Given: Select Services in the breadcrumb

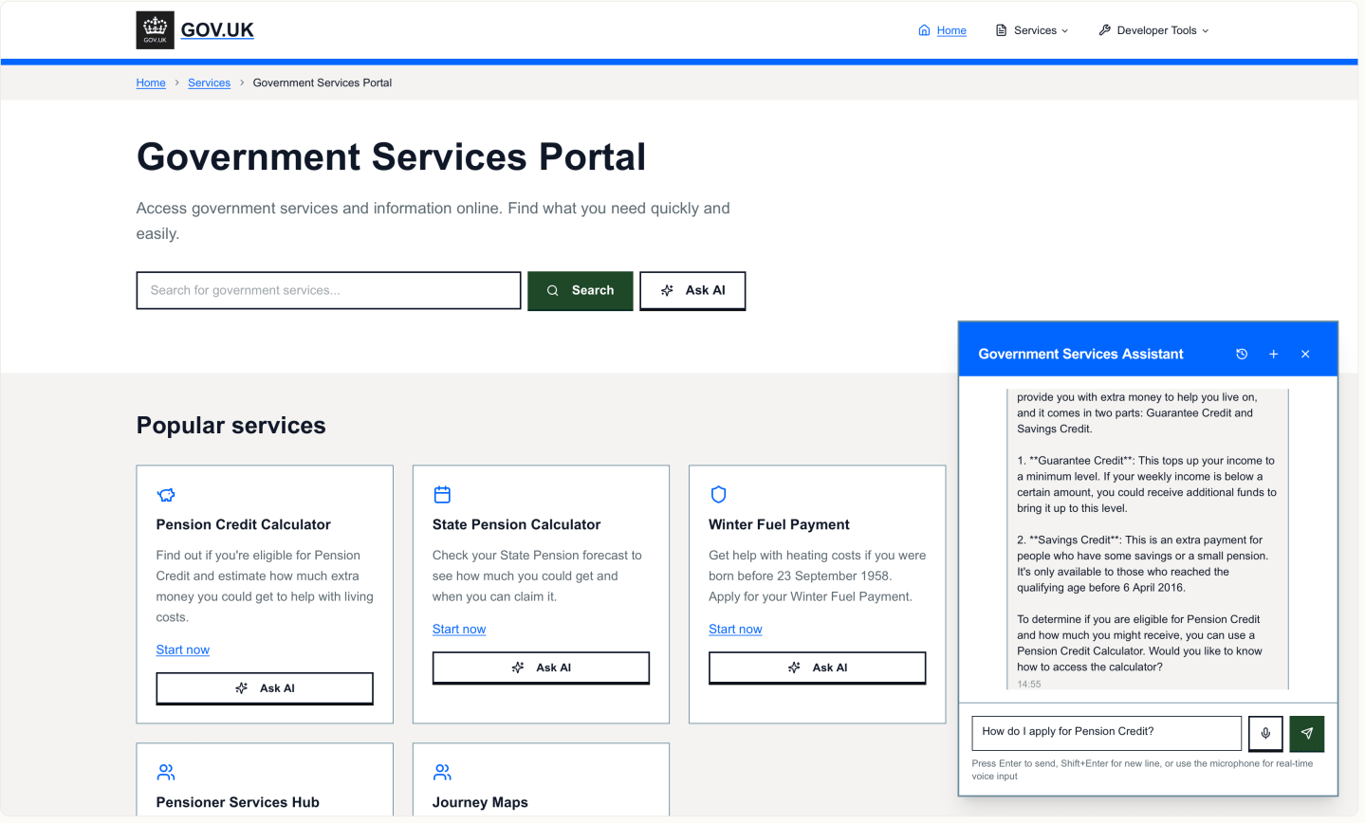Looking at the screenshot, I should point(209,82).
